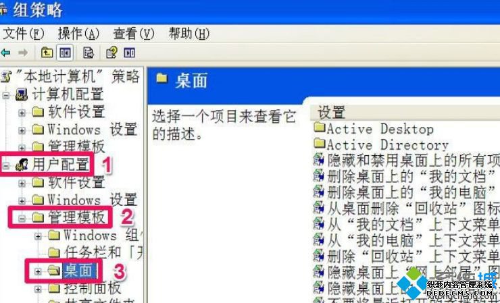
Task: Select the 控制面板 tree item
Action: [x=92, y=289]
